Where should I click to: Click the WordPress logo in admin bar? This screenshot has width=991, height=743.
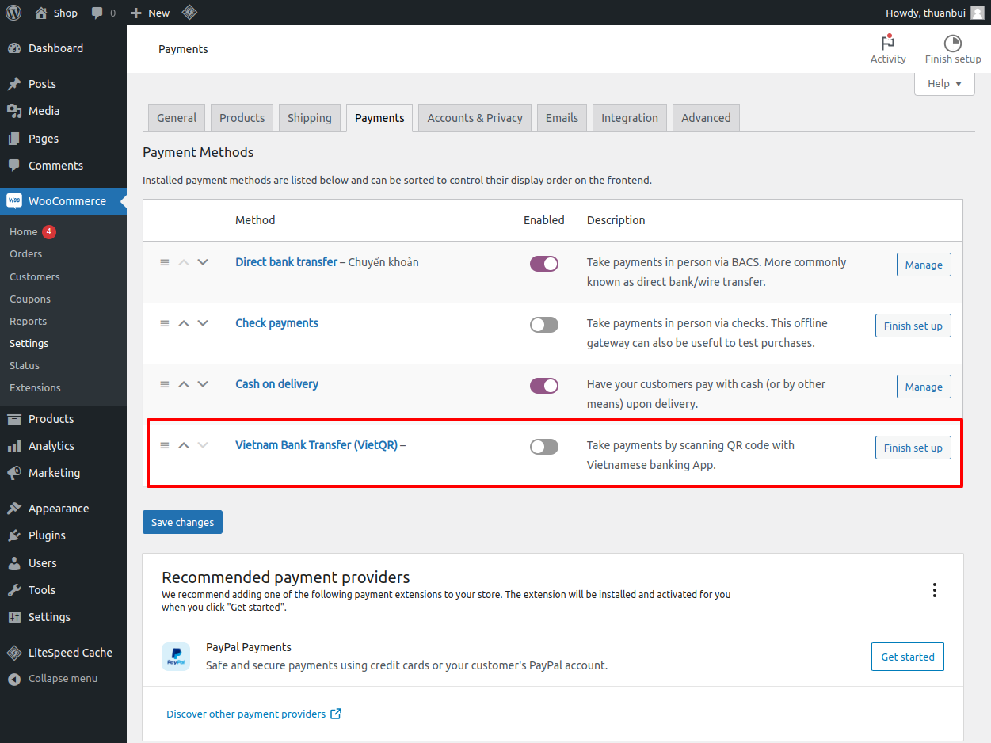[x=13, y=13]
